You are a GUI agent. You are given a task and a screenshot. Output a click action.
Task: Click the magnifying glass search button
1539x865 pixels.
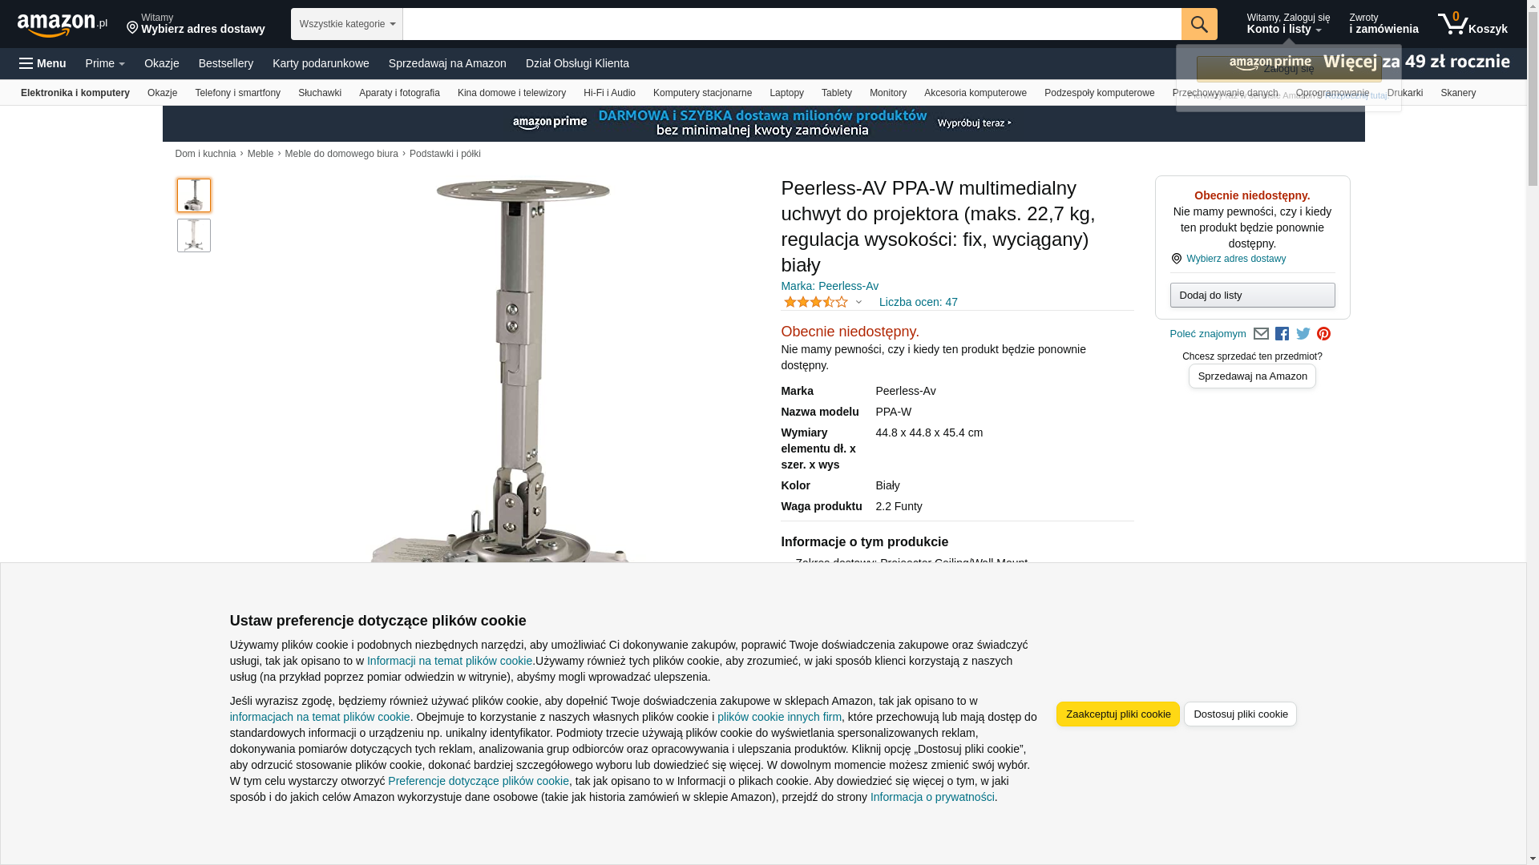[1199, 24]
